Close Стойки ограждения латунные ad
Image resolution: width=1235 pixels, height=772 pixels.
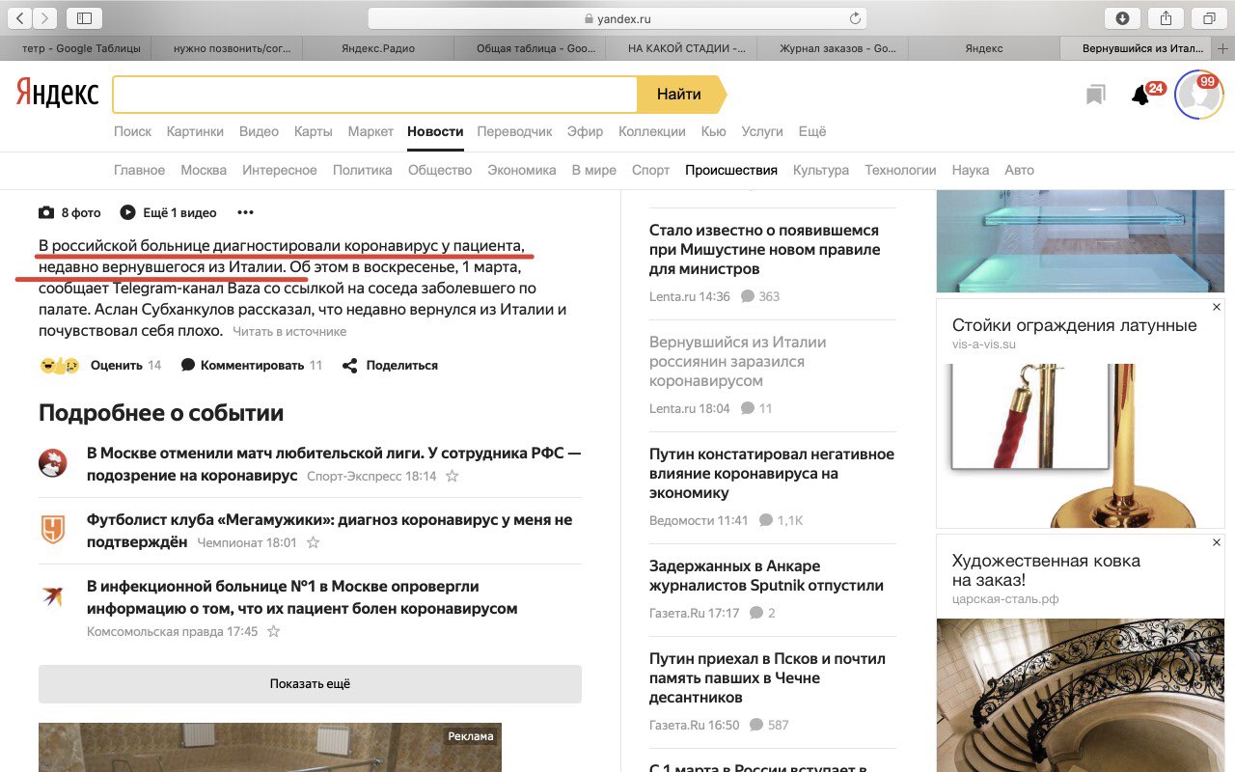pyautogui.click(x=1216, y=307)
